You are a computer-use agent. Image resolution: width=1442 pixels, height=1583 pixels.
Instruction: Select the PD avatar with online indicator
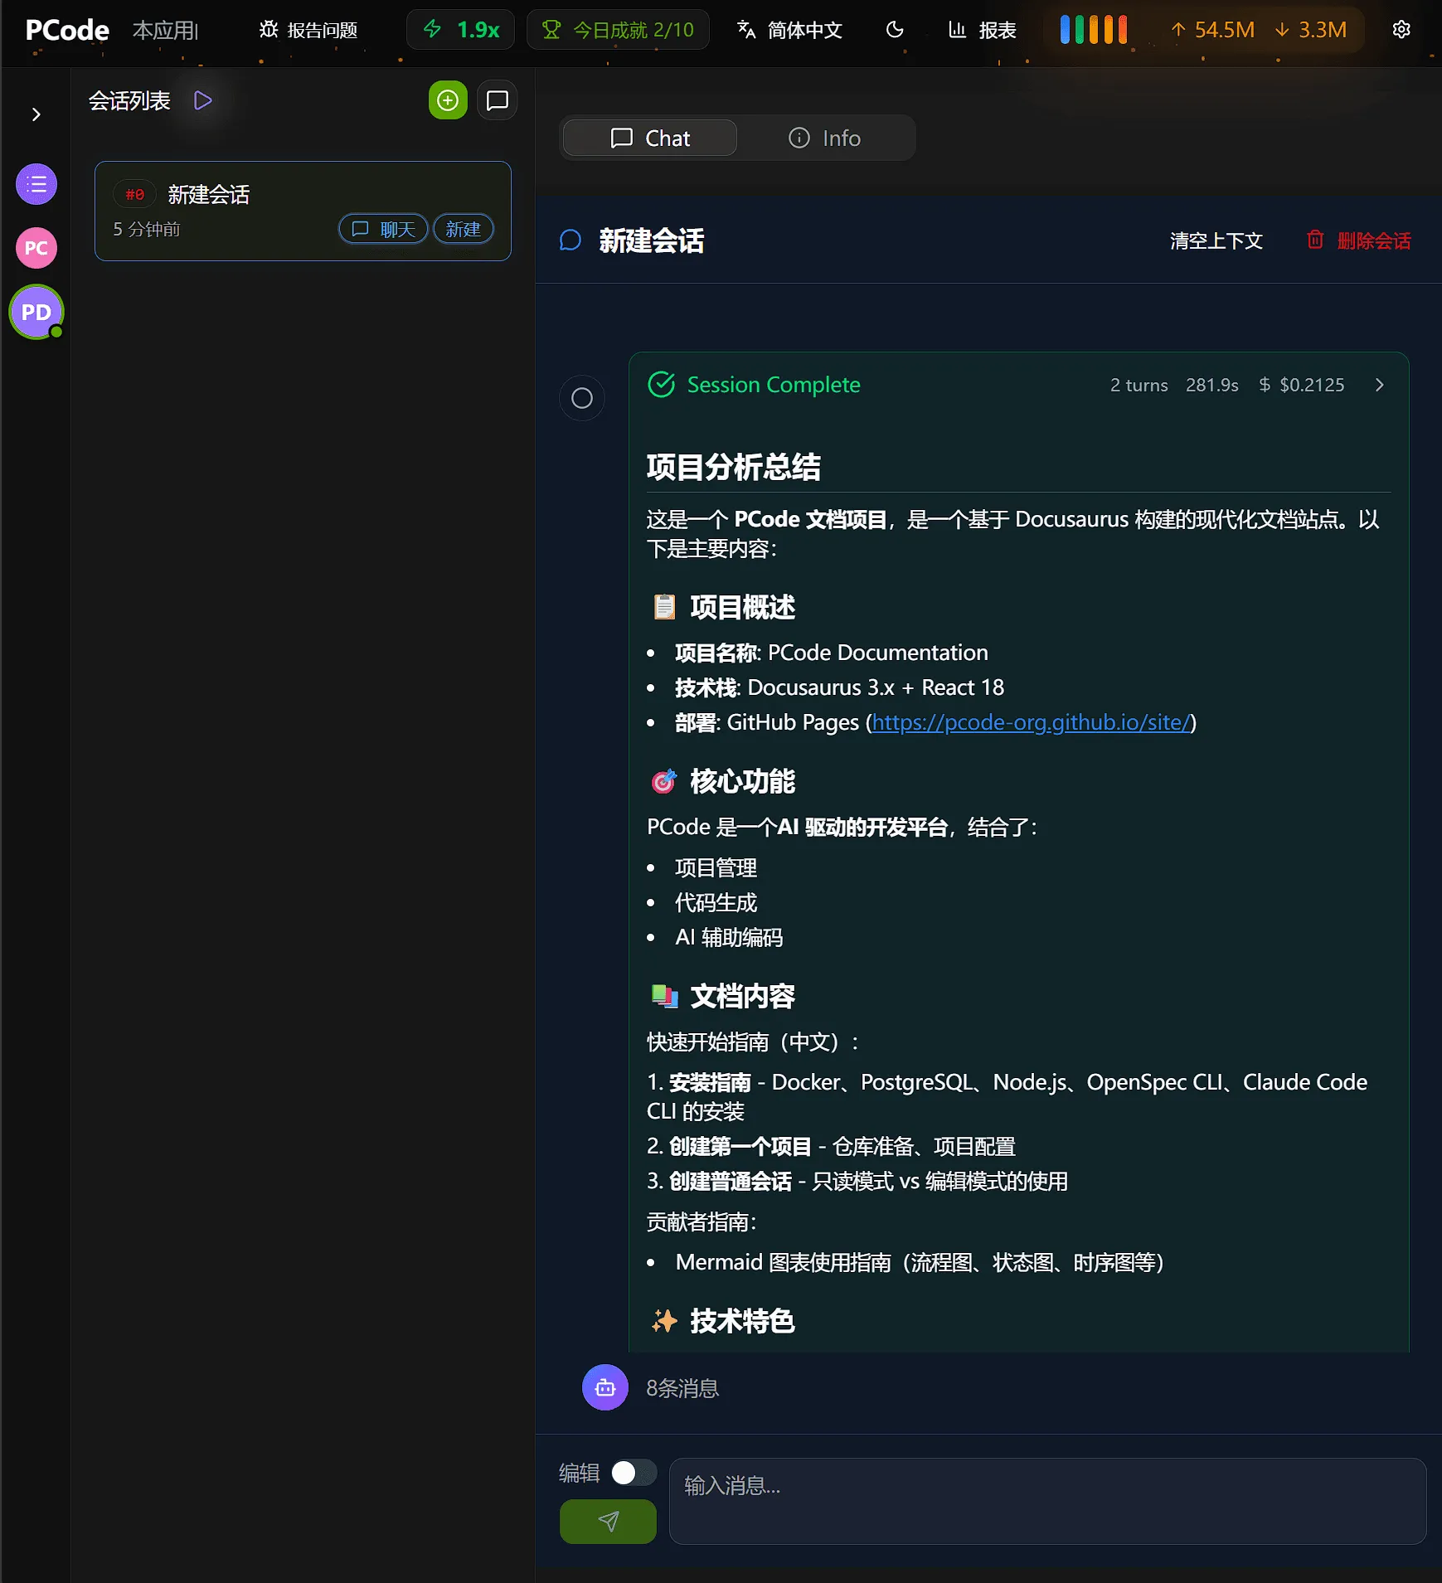point(36,312)
